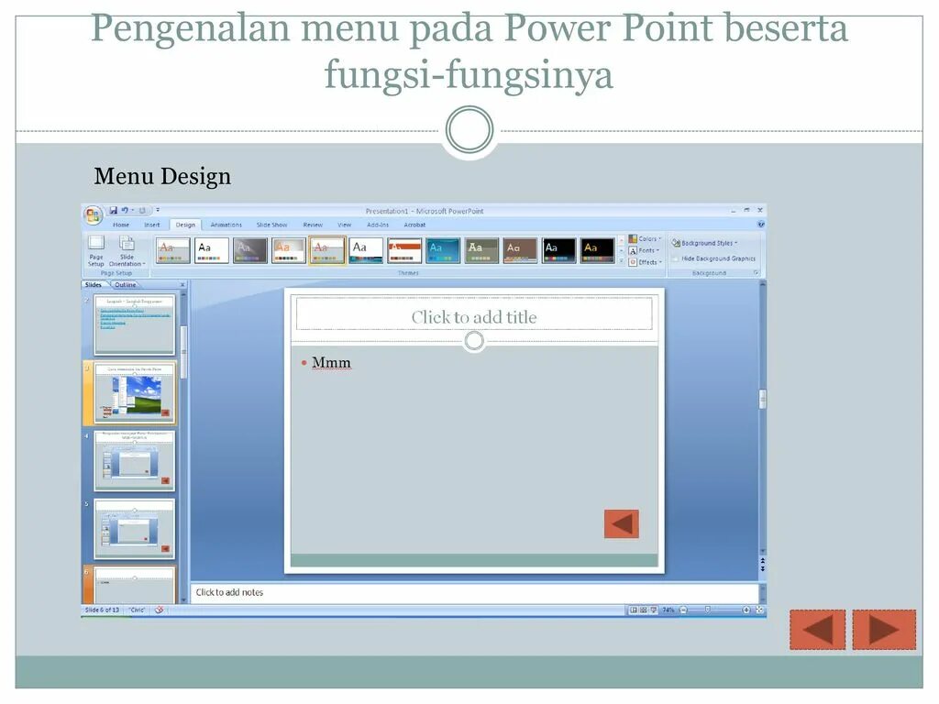The width and height of the screenshot is (939, 704).
Task: Apply the olive green theme
Action: tap(481, 250)
